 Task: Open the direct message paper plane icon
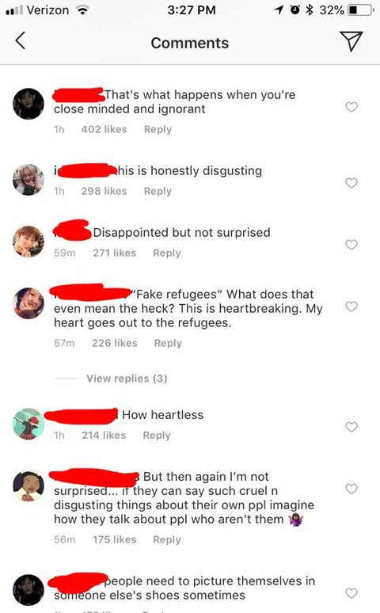click(x=351, y=41)
